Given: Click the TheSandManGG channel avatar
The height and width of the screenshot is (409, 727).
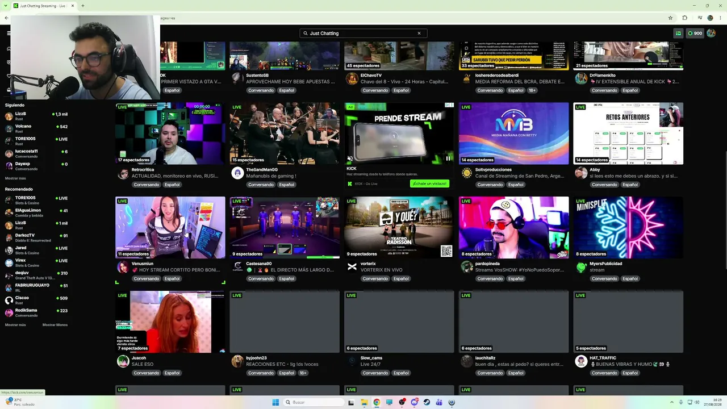Looking at the screenshot, I should [237, 173].
